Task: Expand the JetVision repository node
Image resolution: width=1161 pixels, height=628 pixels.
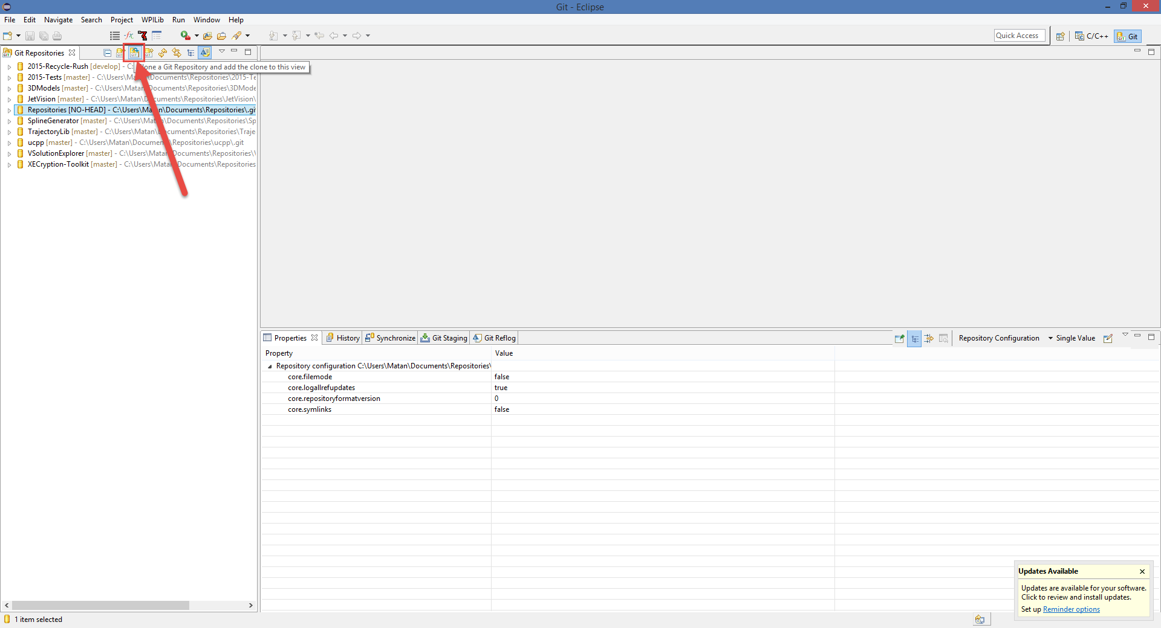Action: pyautogui.click(x=9, y=100)
